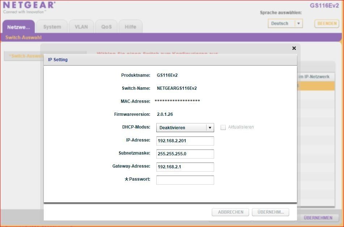Focus the Subnetzmaske field

pos(185,154)
